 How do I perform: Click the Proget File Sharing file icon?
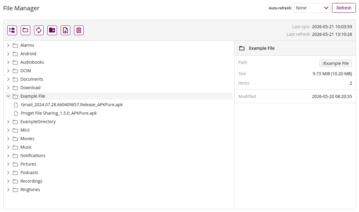tap(16, 113)
